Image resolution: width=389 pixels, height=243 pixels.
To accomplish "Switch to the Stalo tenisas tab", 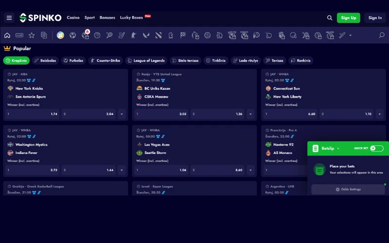I will pos(185,60).
